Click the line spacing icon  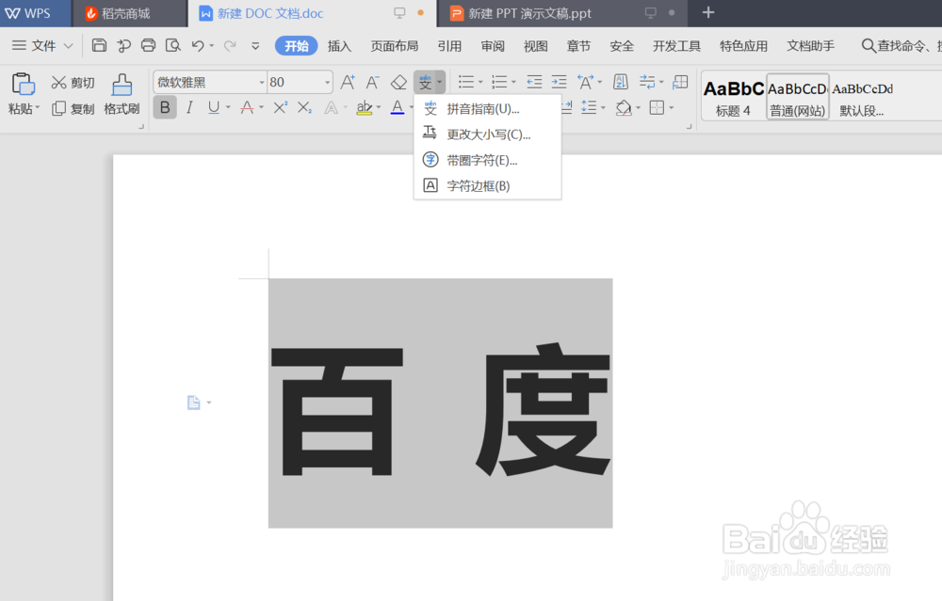click(589, 108)
